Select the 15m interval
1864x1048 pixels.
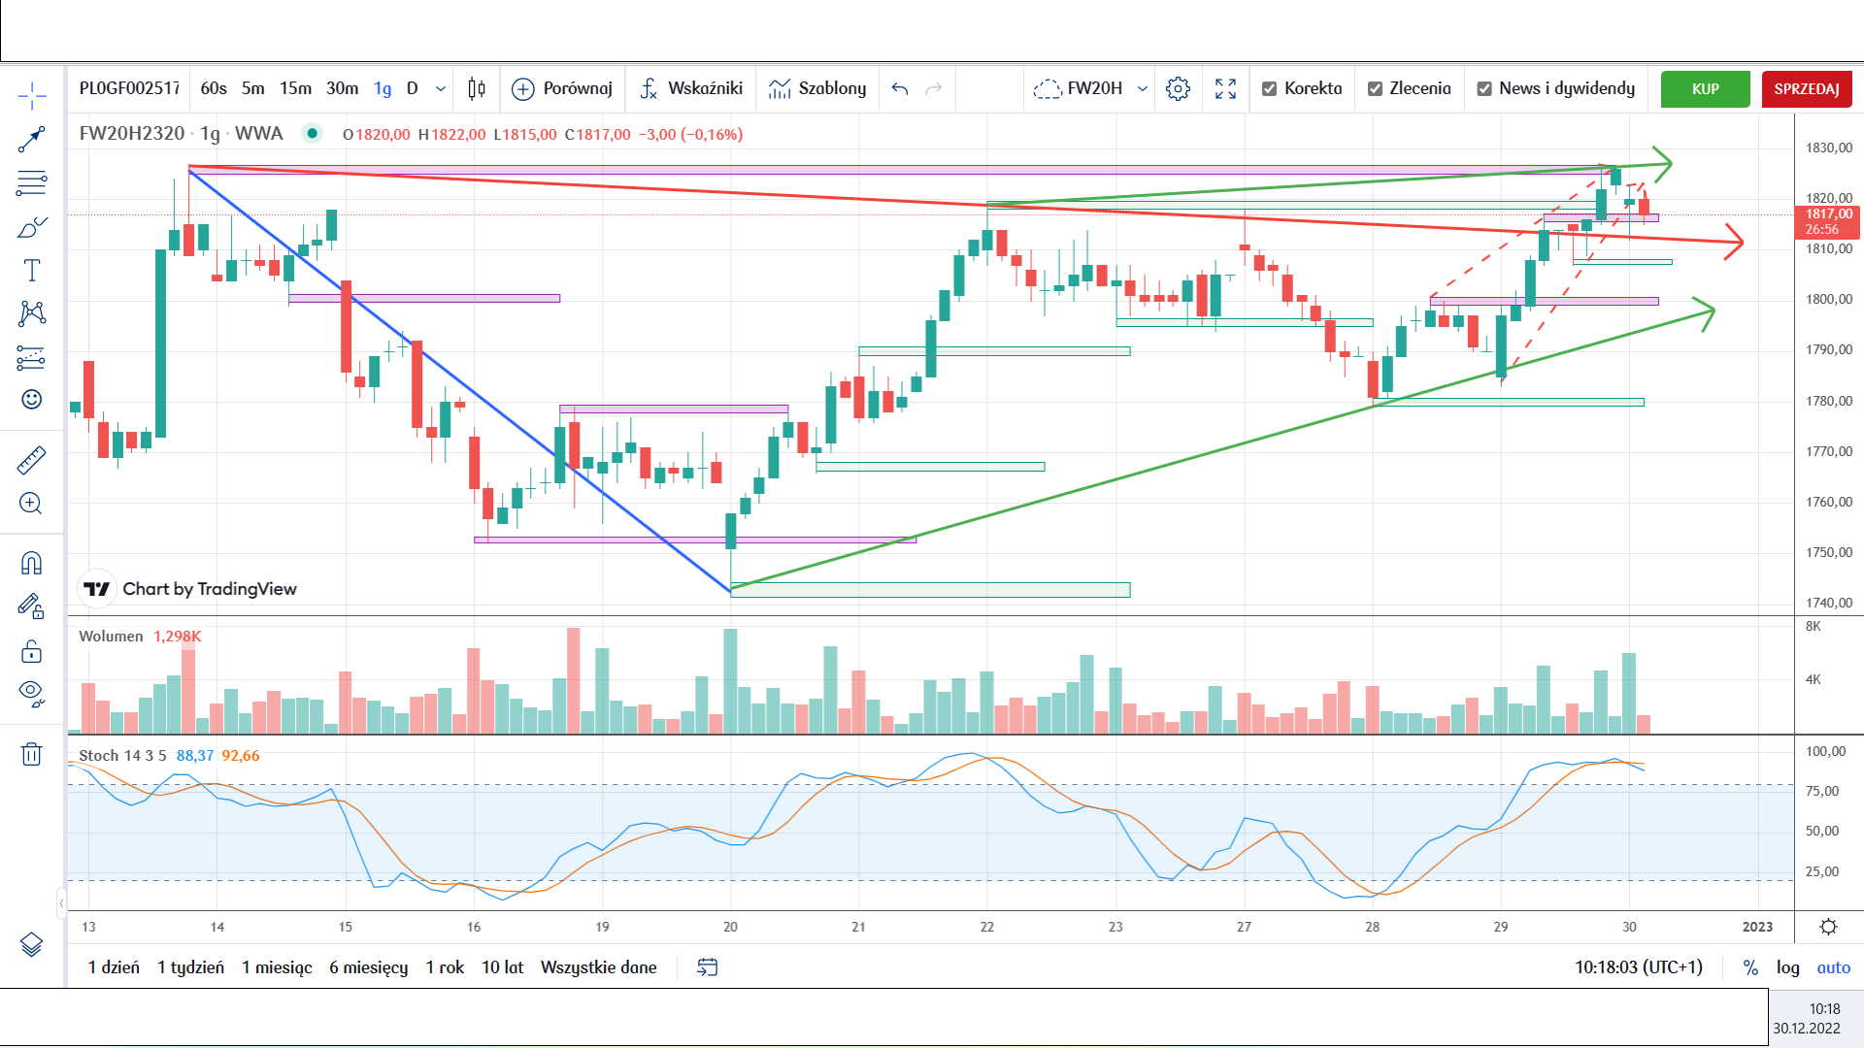[x=296, y=88]
